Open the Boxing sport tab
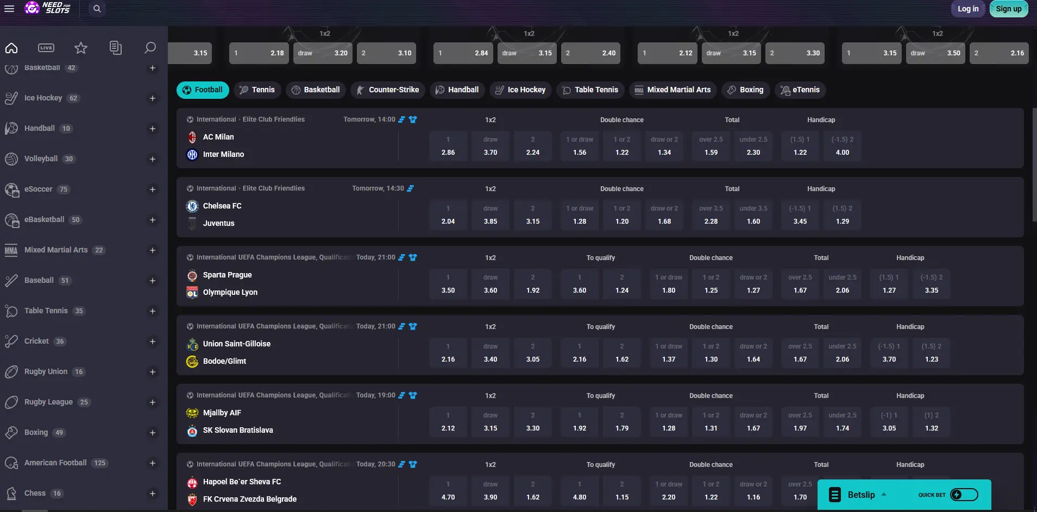1037x512 pixels. pyautogui.click(x=745, y=90)
